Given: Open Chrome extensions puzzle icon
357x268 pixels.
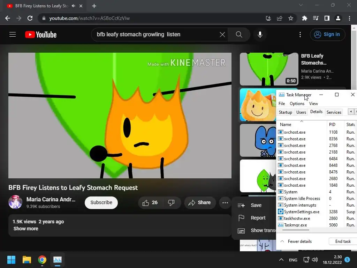Looking at the screenshot, I should 304,18.
